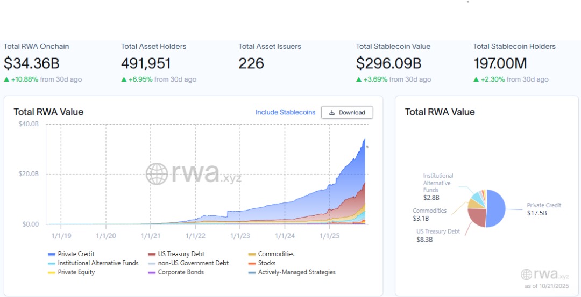The image size is (581, 297).
Task: Click the green arrow under Total Stablecoin Value
Action: click(359, 79)
